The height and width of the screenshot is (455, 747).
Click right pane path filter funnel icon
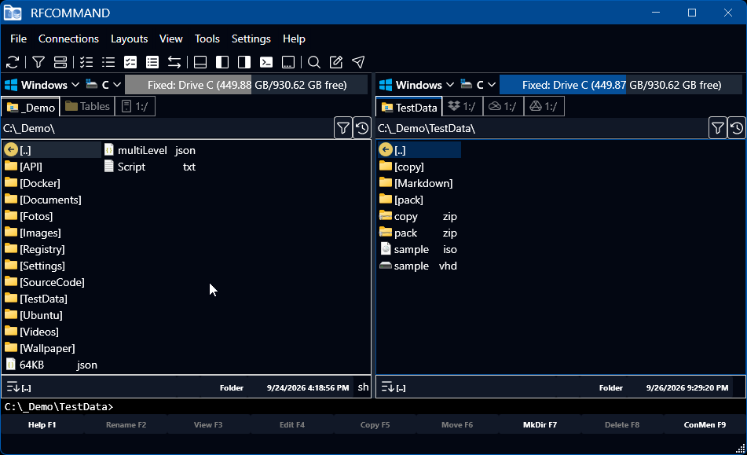(x=717, y=128)
